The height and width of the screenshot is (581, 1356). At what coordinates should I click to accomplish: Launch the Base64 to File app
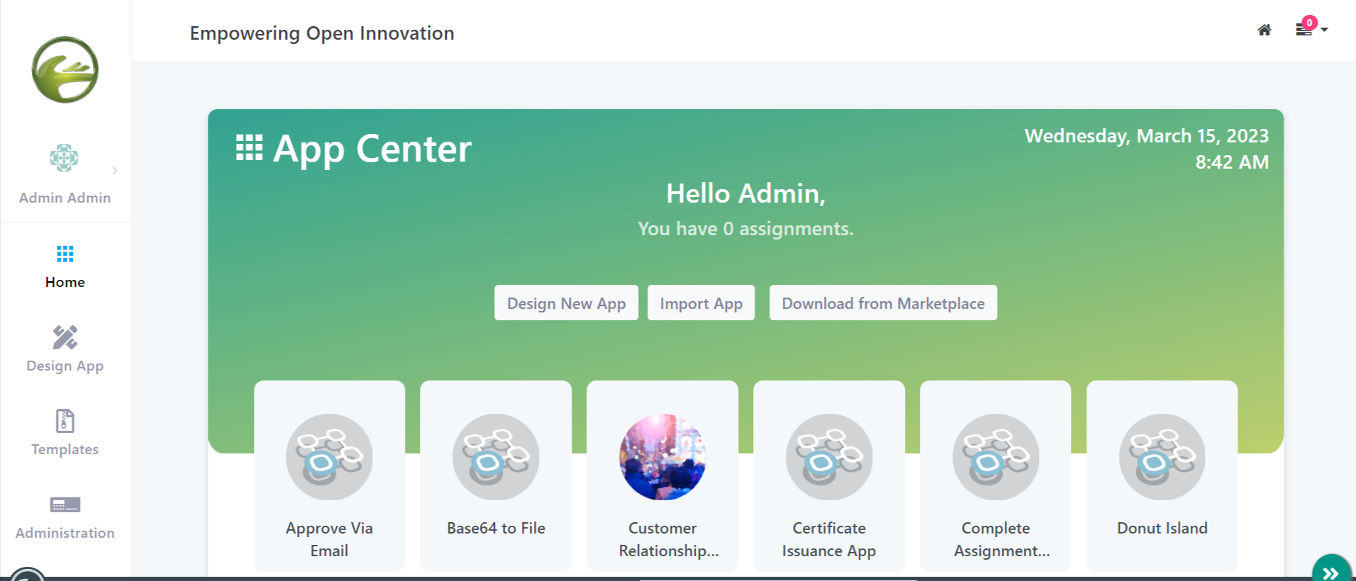point(496,475)
